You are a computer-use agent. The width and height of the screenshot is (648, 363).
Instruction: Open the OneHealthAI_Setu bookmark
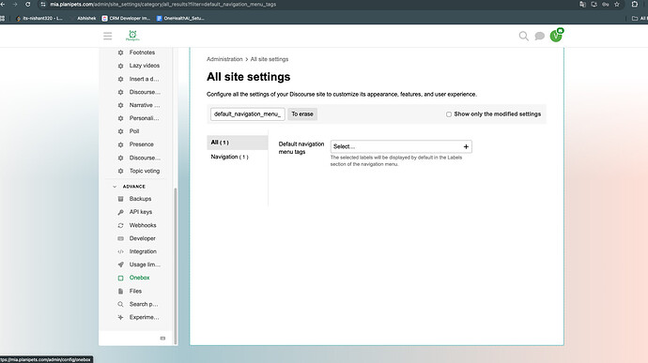[x=180, y=18]
